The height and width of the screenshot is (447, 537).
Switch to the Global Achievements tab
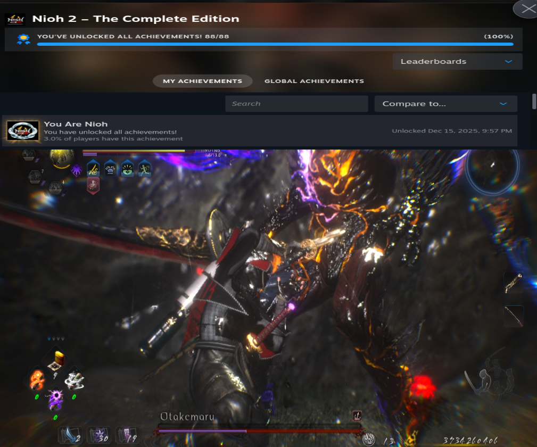(x=314, y=81)
